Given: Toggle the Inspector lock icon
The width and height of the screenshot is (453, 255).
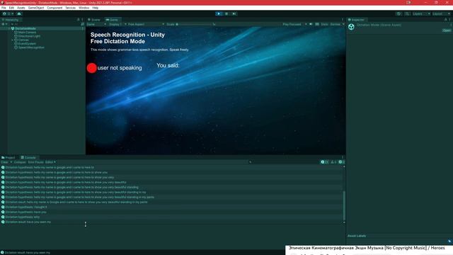Looking at the screenshot, I should [445, 20].
